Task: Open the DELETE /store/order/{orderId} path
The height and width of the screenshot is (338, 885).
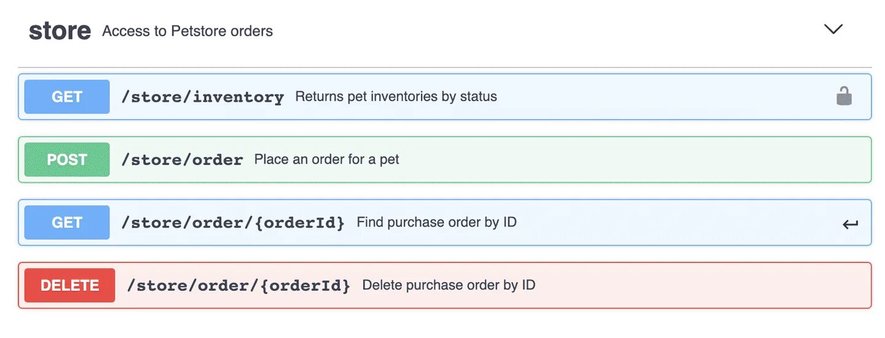Action: tap(238, 285)
